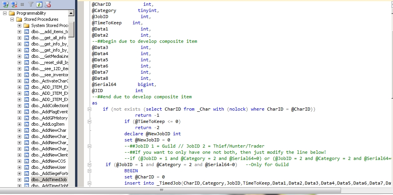Click the procedure icon of dbo._AddNewCOS
The height and width of the screenshot is (195, 393).
click(x=26, y=161)
